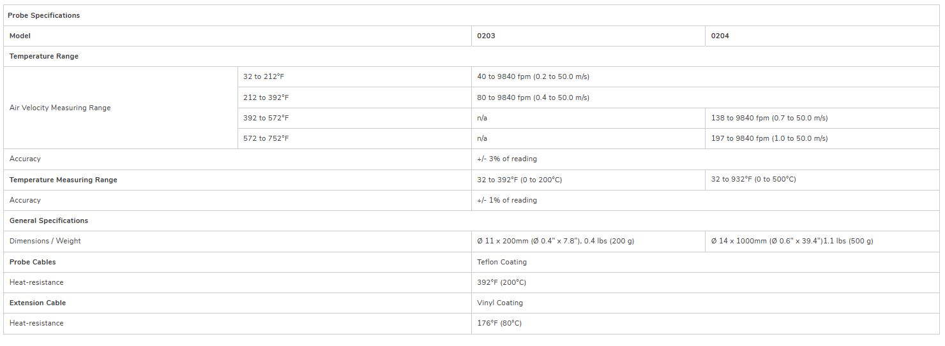The width and height of the screenshot is (945, 346).
Task: Click the Teflon Coating cell
Action: click(x=501, y=262)
